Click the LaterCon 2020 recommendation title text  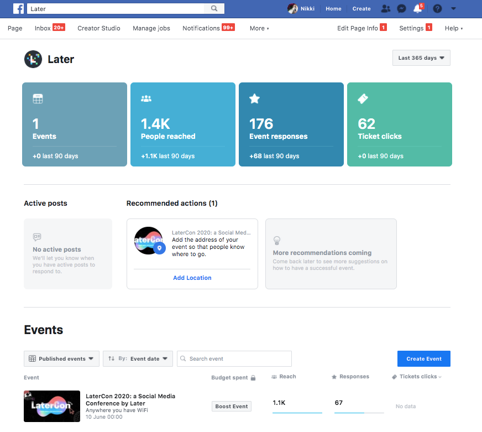[211, 233]
